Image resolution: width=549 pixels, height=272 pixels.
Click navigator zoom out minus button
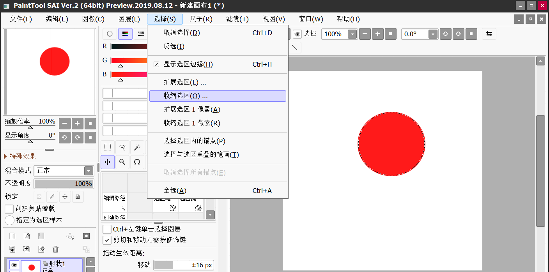(x=65, y=124)
